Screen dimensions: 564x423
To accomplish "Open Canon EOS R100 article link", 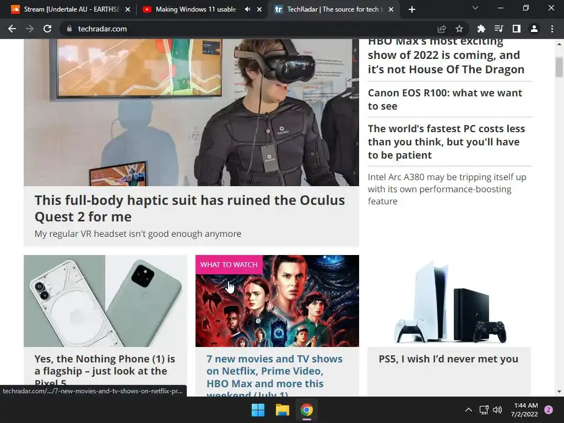I will (444, 99).
